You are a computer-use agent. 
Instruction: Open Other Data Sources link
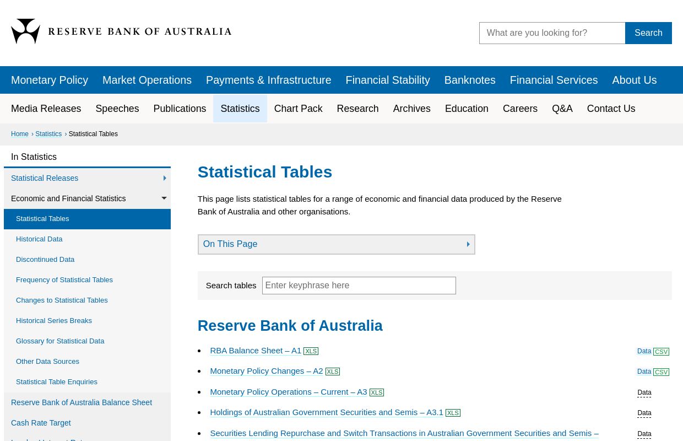tap(47, 362)
